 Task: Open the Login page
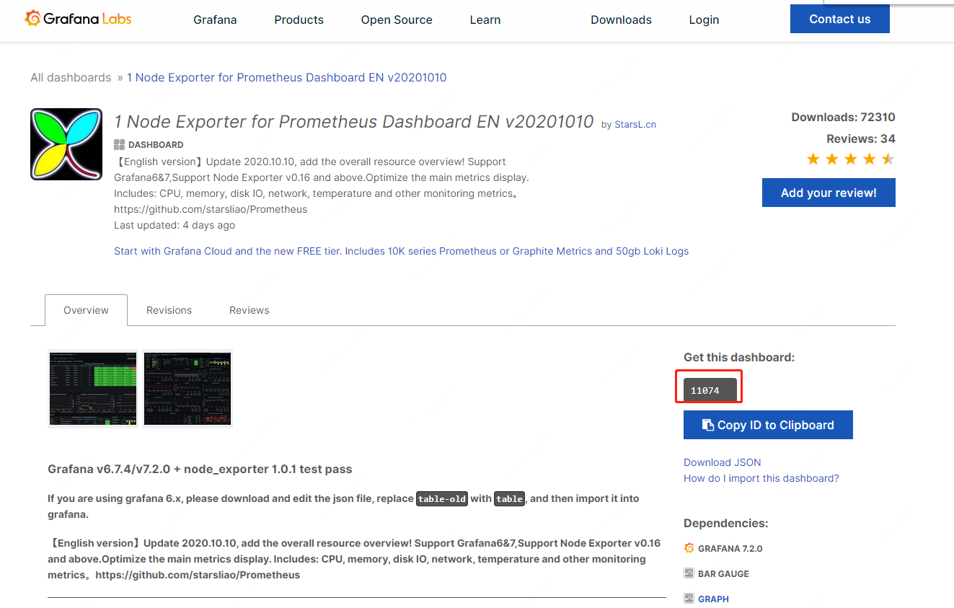click(704, 19)
